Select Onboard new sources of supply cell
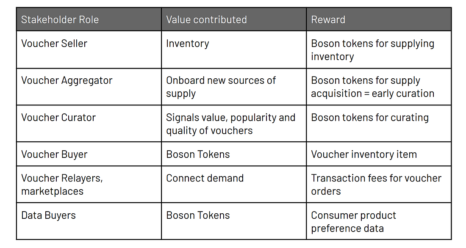The height and width of the screenshot is (248, 466). pyautogui.click(x=234, y=87)
